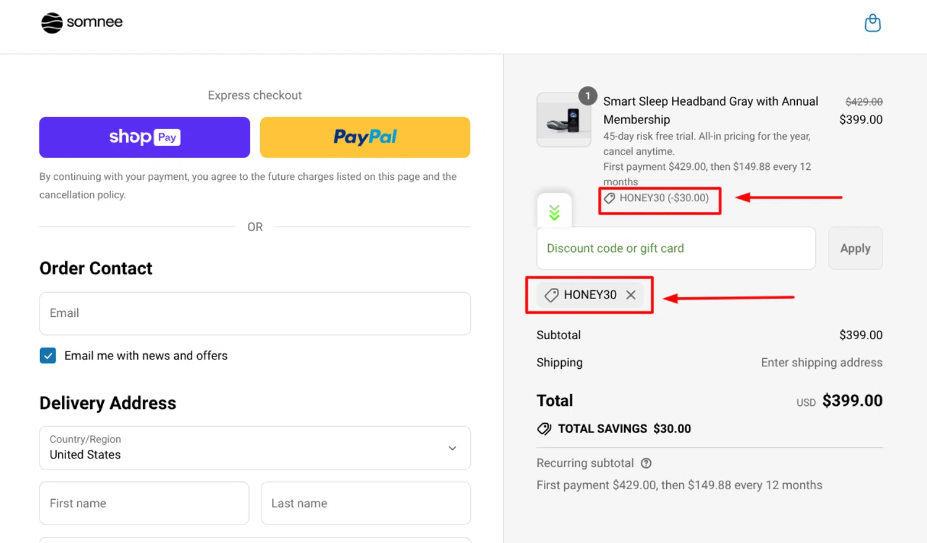Click the Delivery Address heading
Image resolution: width=927 pixels, height=543 pixels.
coord(108,403)
